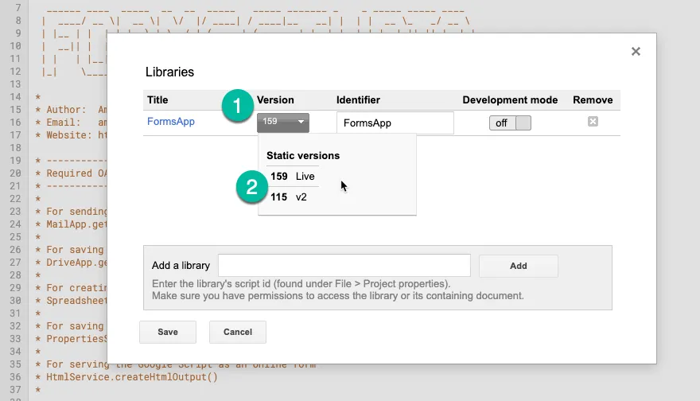
Task: Click the remove icon for the FormsApp library
Action: coord(593,122)
